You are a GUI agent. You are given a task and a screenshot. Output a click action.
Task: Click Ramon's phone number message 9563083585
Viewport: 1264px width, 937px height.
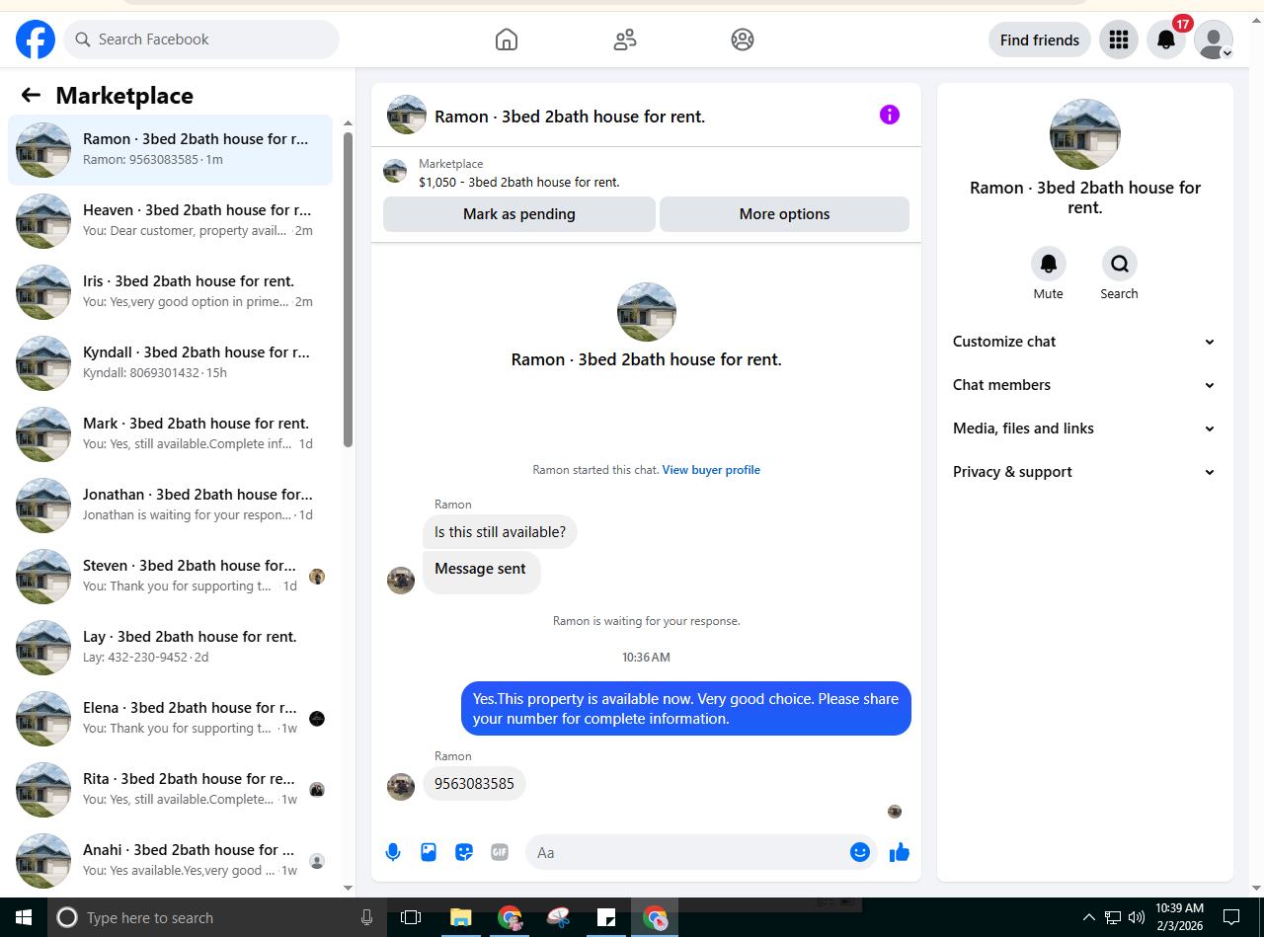click(x=474, y=784)
